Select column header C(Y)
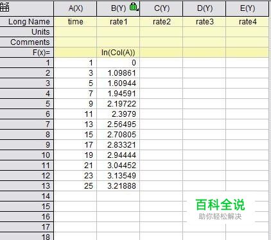Image resolution: width=271 pixels, height=240 pixels. 161,8
